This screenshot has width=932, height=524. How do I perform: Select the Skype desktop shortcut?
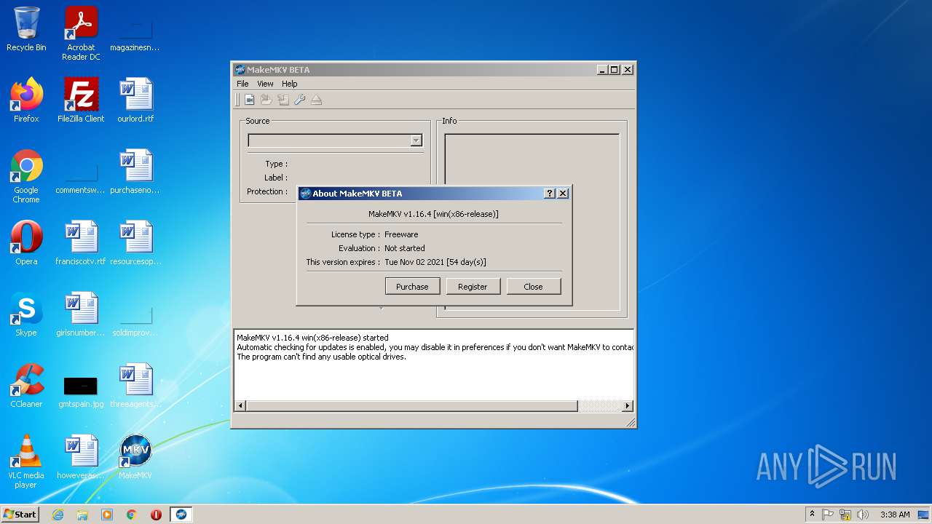click(x=26, y=314)
